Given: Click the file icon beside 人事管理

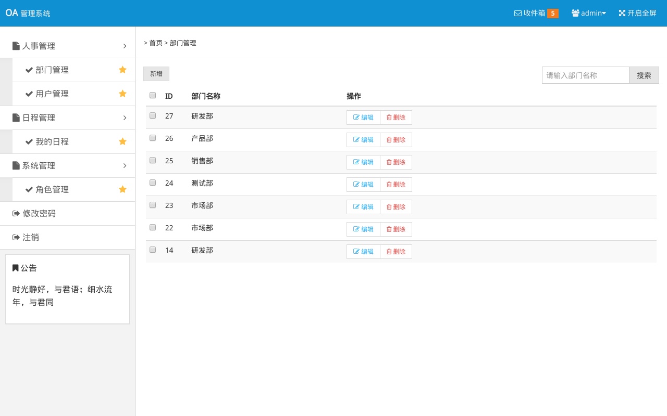Looking at the screenshot, I should pyautogui.click(x=16, y=46).
